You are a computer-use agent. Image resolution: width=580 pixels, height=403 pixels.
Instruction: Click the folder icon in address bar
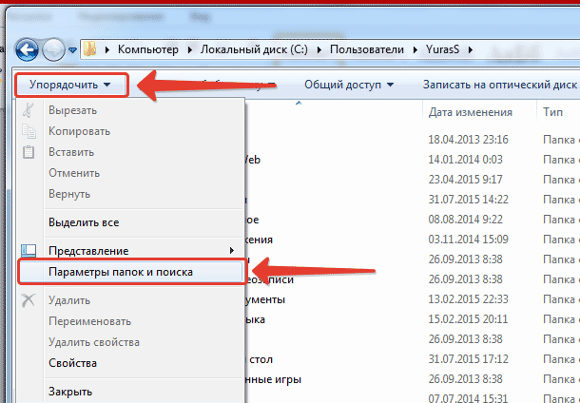click(90, 49)
